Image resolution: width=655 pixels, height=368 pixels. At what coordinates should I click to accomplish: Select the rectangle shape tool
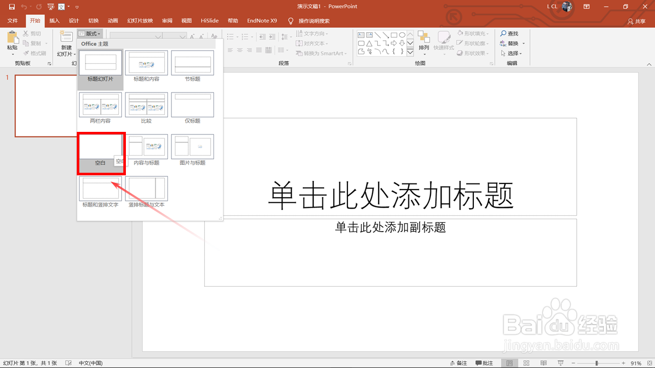pyautogui.click(x=394, y=35)
